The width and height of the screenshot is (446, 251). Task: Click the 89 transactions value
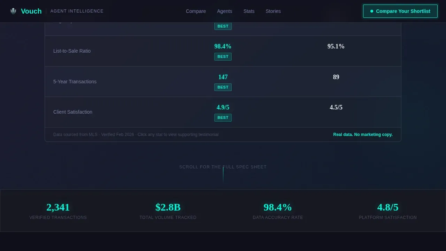point(336,77)
